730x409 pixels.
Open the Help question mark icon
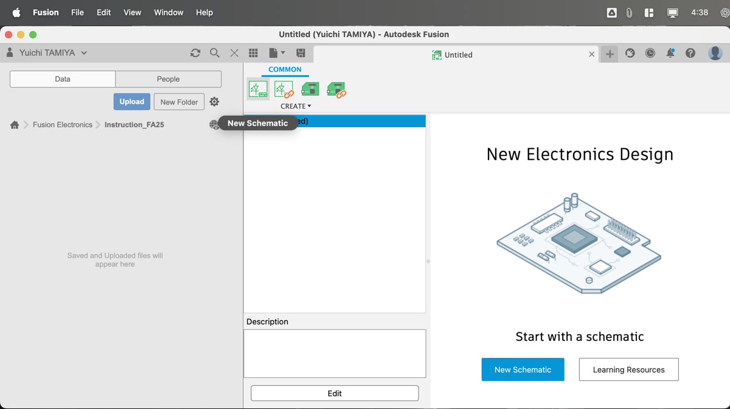(x=690, y=53)
